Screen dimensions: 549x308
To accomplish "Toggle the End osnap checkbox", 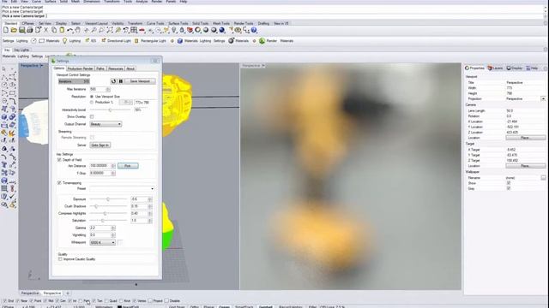I will coord(5,300).
